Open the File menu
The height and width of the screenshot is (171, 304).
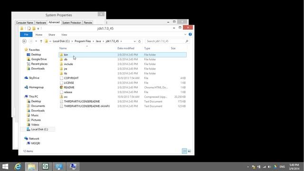tap(26, 35)
